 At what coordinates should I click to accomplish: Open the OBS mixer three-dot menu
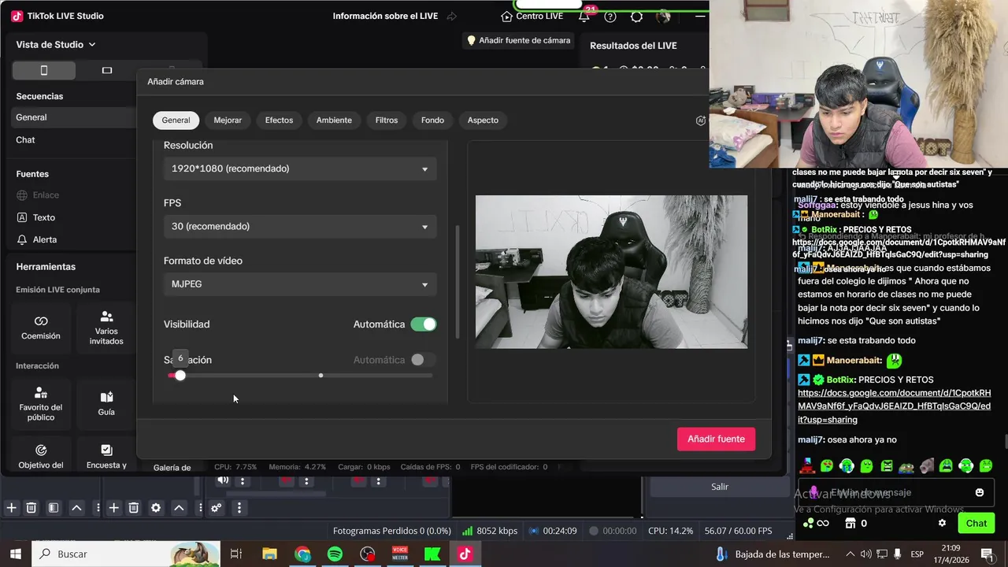[239, 508]
